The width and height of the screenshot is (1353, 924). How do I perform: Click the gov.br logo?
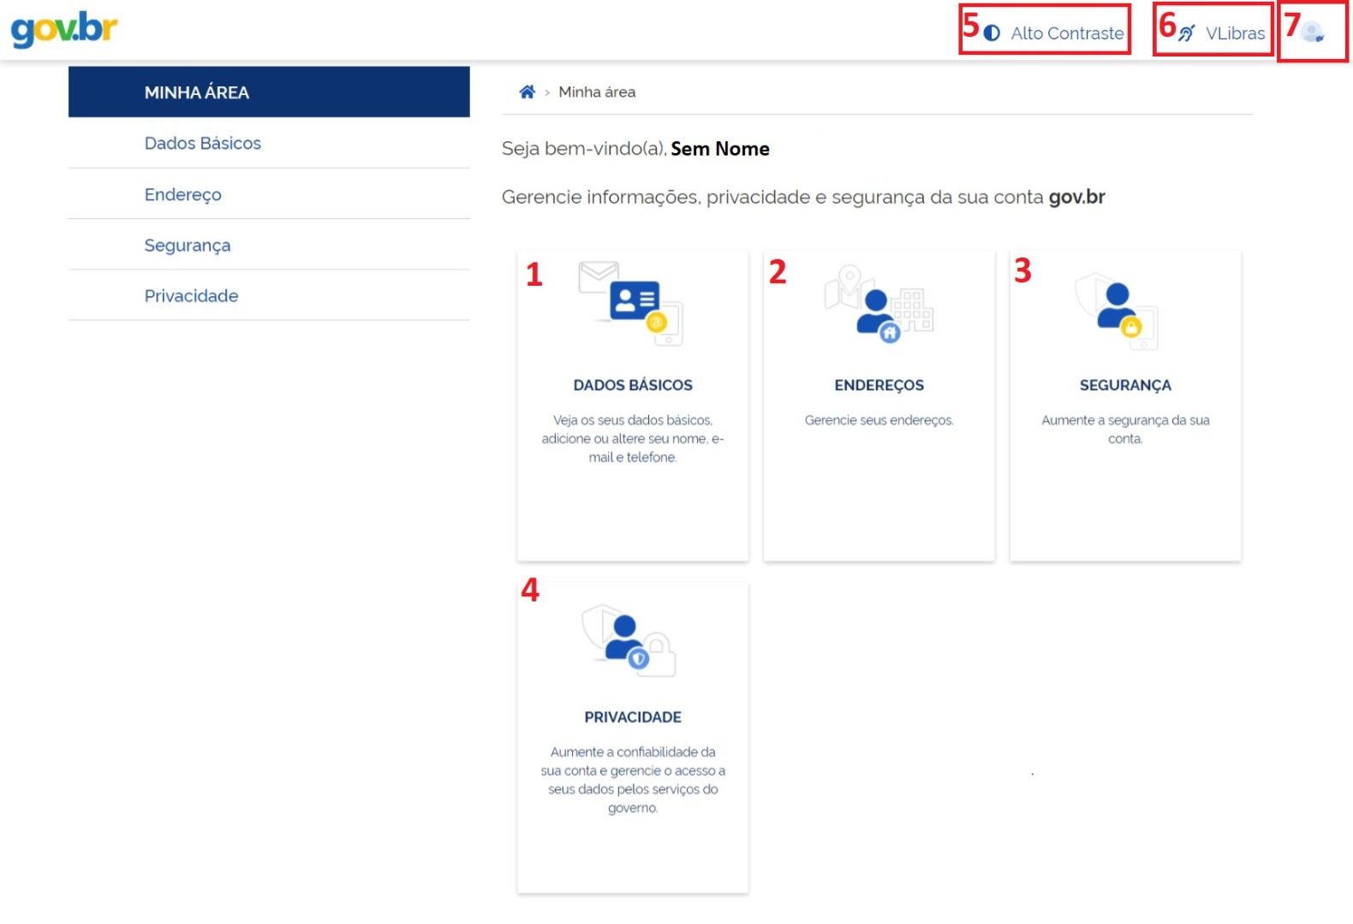coord(64,29)
